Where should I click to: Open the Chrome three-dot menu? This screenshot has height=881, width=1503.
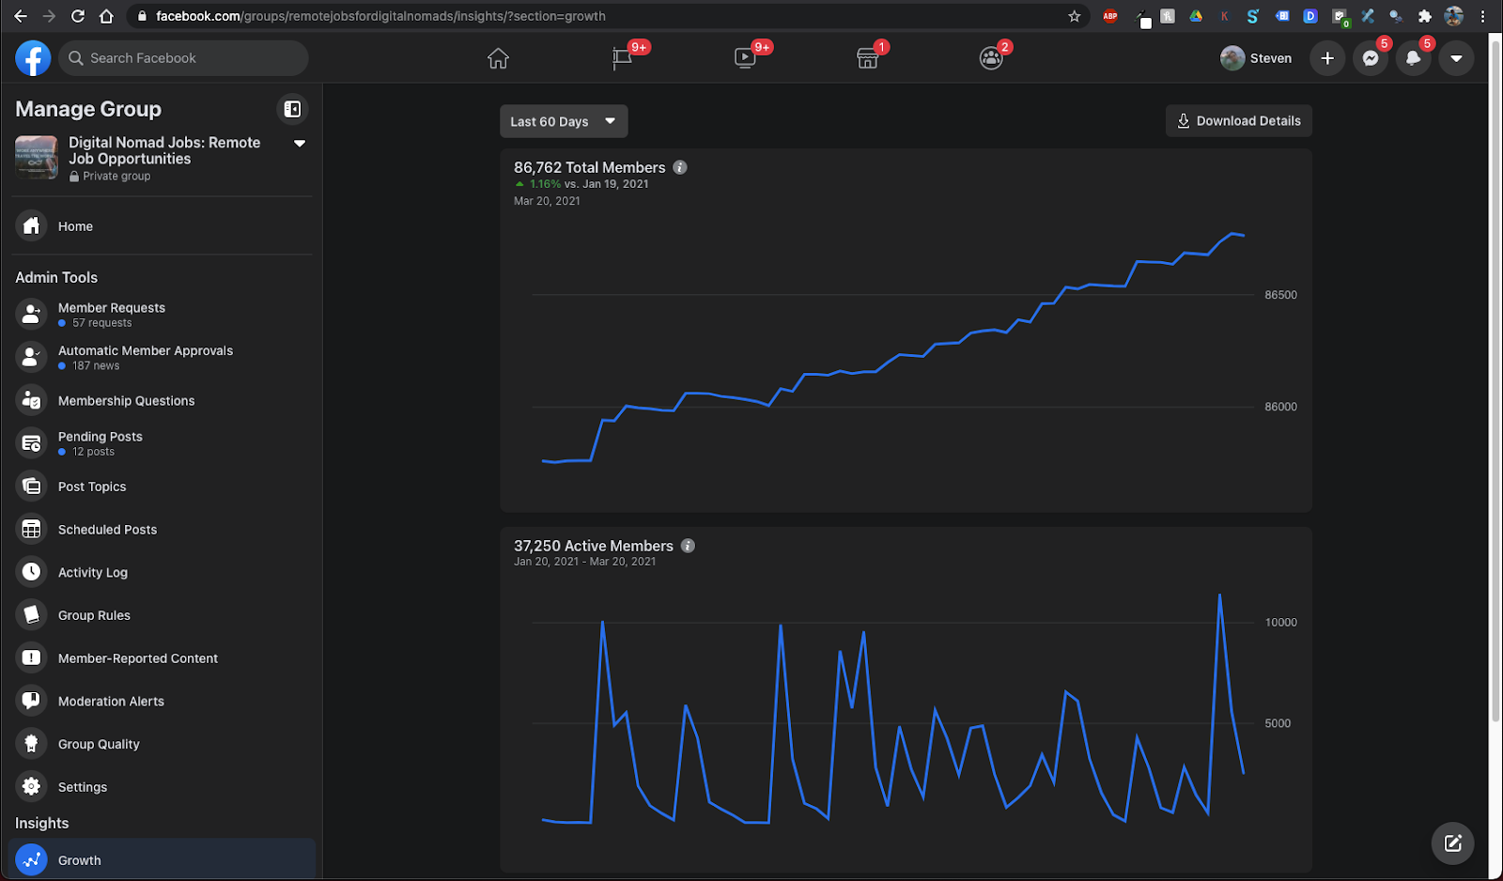(x=1483, y=16)
